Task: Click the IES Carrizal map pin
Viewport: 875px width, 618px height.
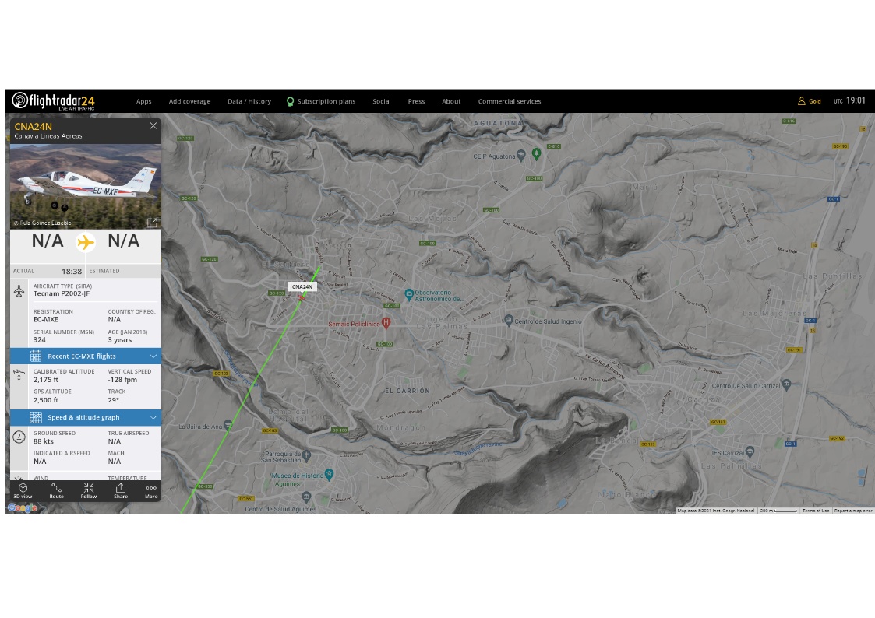Action: 750,451
